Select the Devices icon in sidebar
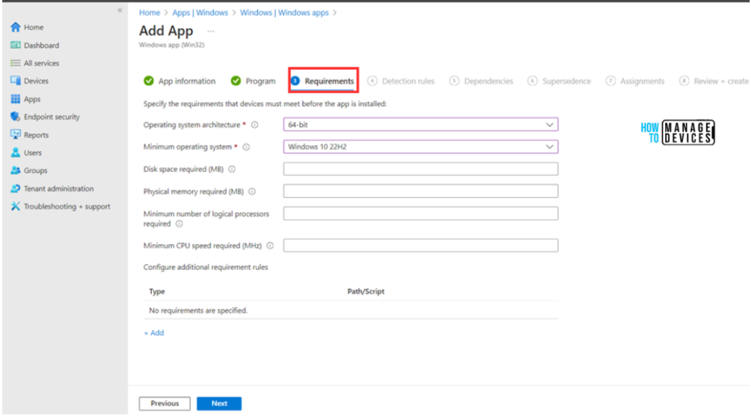Viewport: 751px width, 418px height. pos(15,81)
